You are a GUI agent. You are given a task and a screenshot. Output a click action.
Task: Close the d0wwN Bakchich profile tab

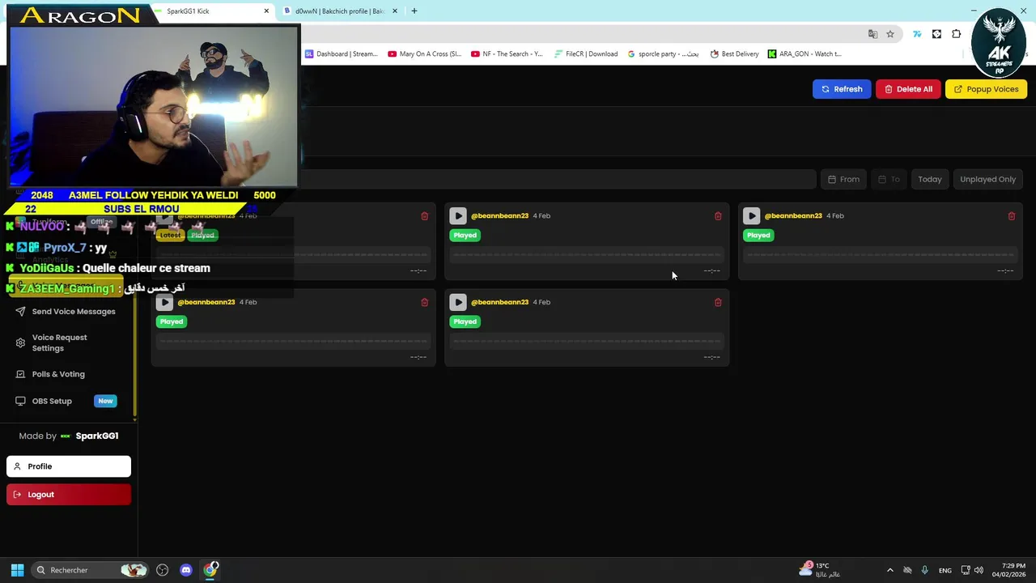395,11
